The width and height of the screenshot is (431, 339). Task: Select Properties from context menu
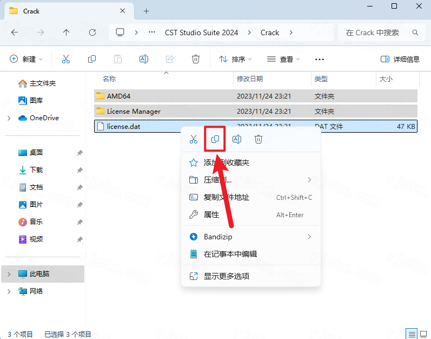211,214
